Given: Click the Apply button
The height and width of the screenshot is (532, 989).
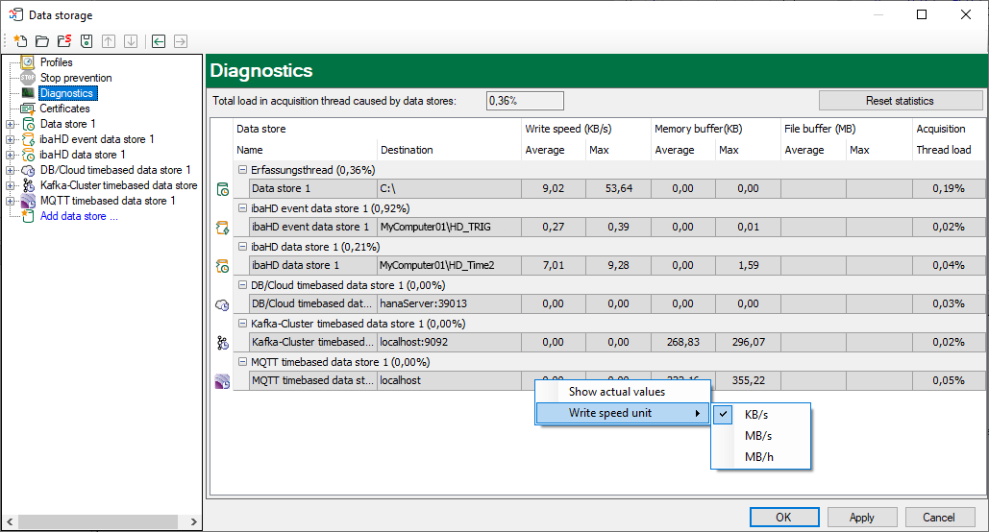Looking at the screenshot, I should (862, 517).
